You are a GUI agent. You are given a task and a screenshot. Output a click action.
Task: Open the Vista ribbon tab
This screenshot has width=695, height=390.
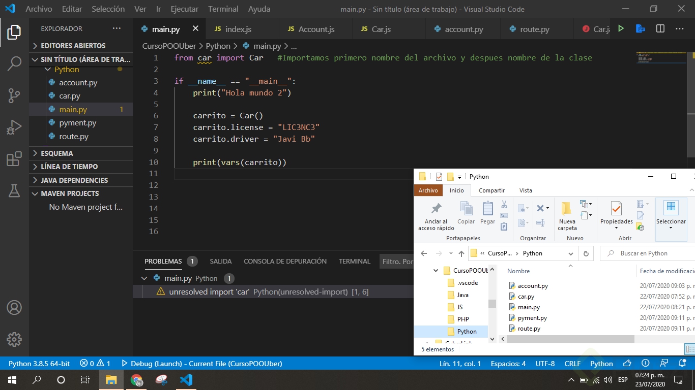tap(526, 190)
